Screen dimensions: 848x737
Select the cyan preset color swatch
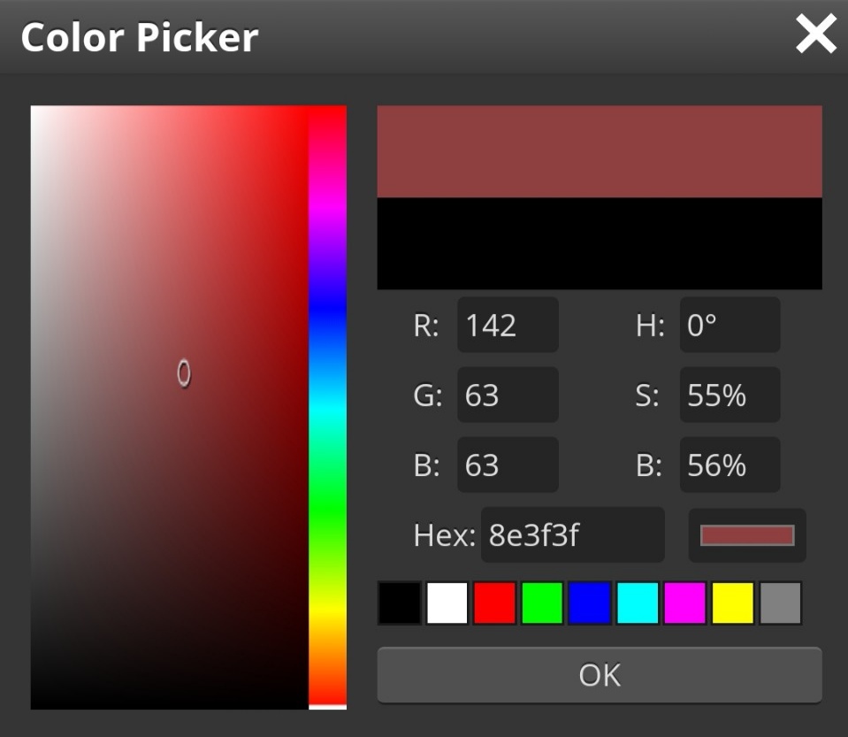tap(638, 601)
